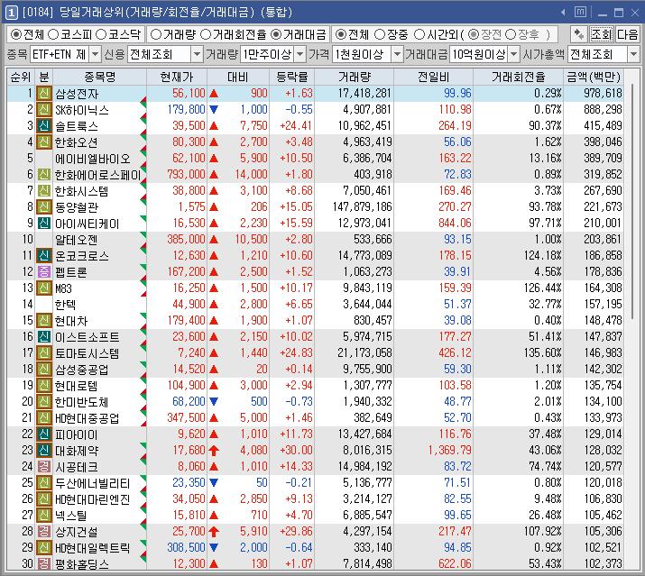The height and width of the screenshot is (576, 645).
Task: Click the red up triangle in 삼성전자 row
Action: (x=214, y=94)
